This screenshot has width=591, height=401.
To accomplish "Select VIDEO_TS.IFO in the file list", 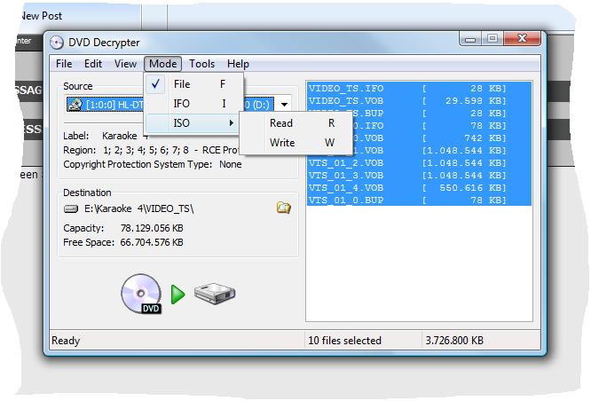I will pyautogui.click(x=419, y=89).
